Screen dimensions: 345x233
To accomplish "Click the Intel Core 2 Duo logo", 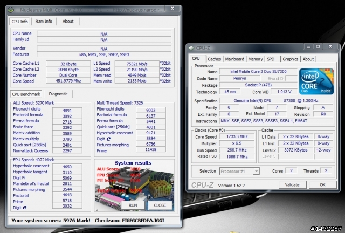I will pos(316,81).
